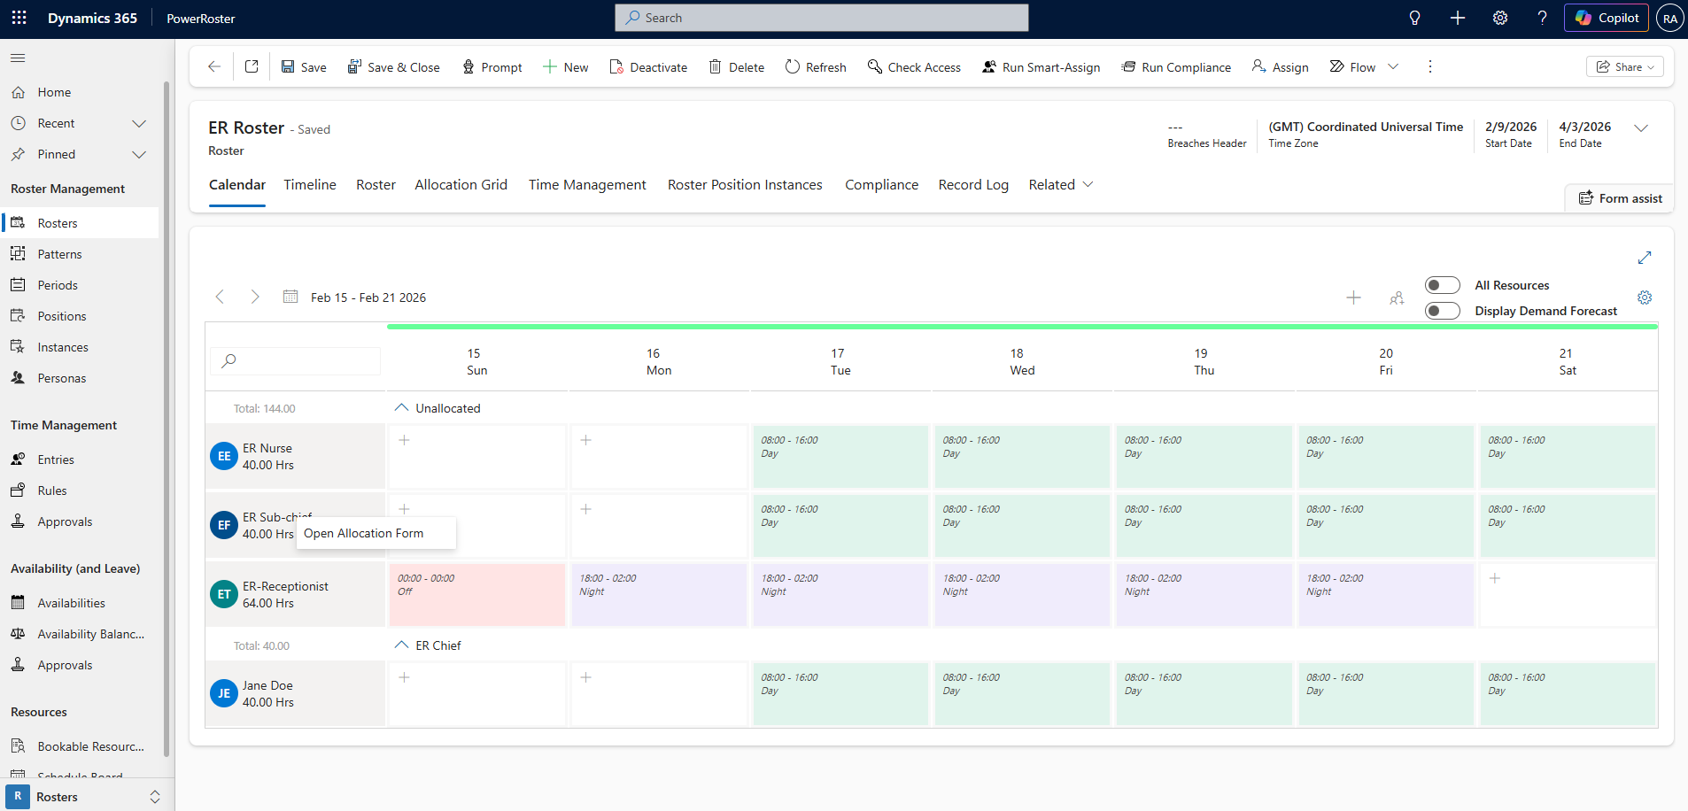Click the plus quick-create icon in top bar
The image size is (1688, 811).
coord(1458,18)
